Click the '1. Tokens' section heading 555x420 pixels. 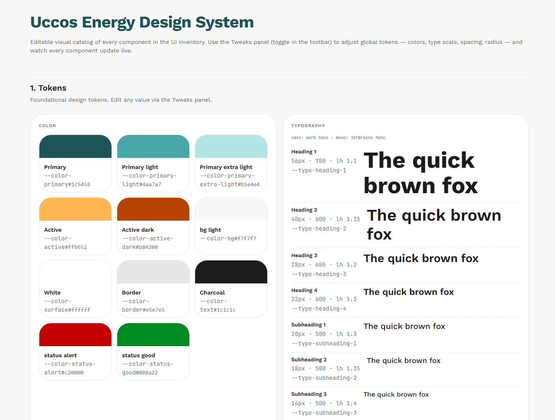48,88
